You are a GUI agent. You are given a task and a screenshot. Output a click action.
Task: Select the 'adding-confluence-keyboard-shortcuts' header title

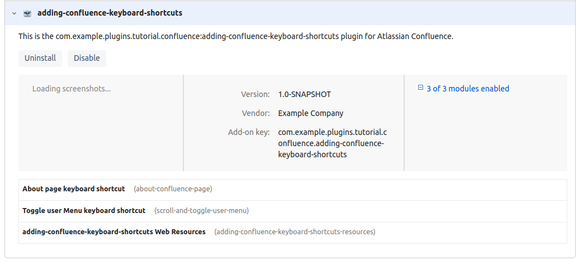coord(110,13)
